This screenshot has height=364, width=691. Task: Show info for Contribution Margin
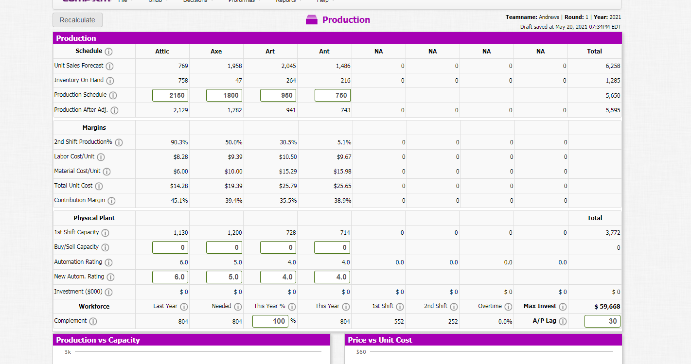[111, 201]
